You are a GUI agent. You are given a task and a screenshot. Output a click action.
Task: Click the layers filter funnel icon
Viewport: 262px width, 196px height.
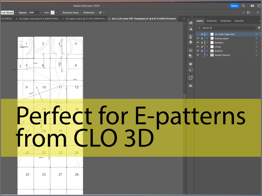[259, 28]
